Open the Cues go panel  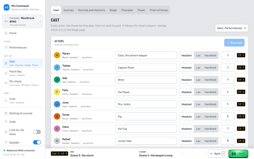(x=23, y=101)
